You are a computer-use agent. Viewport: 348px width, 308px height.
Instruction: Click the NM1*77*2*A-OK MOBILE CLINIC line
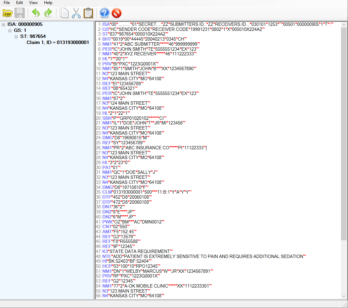[x=157, y=286]
